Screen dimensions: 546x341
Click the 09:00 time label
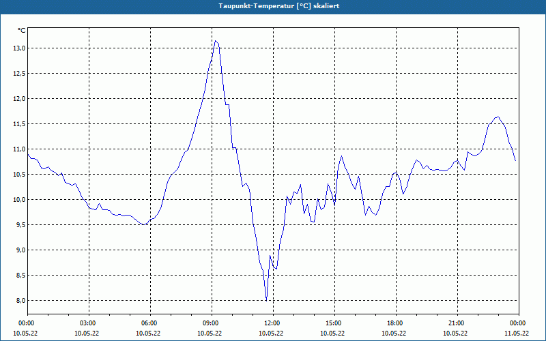[212, 323]
